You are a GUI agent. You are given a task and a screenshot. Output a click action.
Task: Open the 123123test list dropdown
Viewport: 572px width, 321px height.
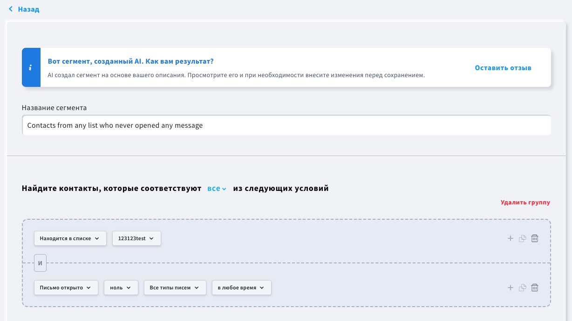136,238
